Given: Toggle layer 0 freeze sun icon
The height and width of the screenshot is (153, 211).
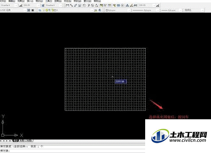Looking at the screenshot, I should (46, 10).
